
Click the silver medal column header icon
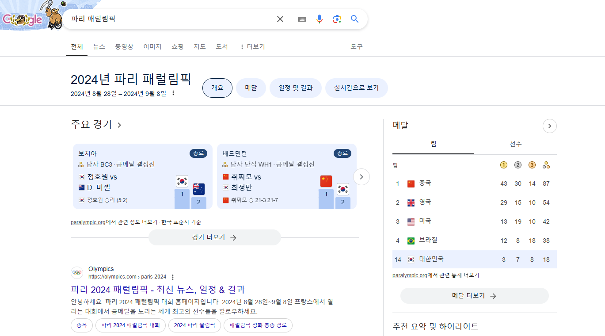point(518,165)
